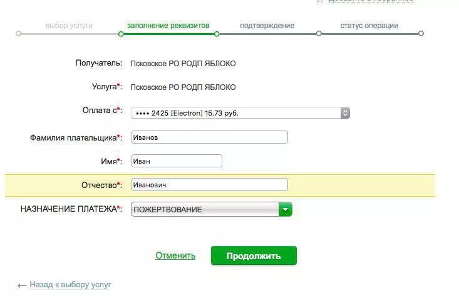Open the 'ПОЖЕРТВОВАНИЕ' payment purpose dropdown
The width and height of the screenshot is (459, 301).
click(212, 209)
